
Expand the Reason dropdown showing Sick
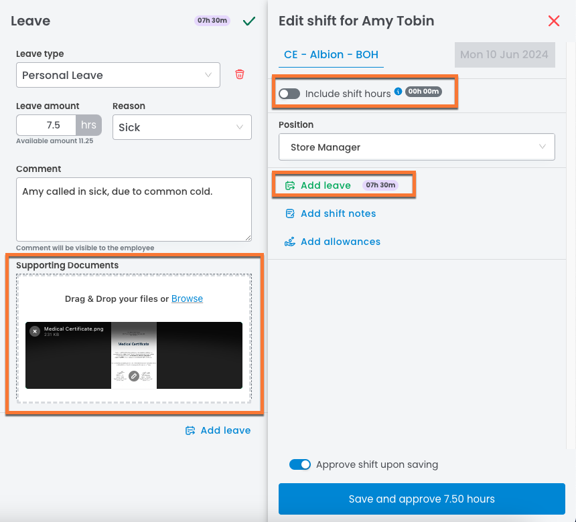click(x=182, y=127)
